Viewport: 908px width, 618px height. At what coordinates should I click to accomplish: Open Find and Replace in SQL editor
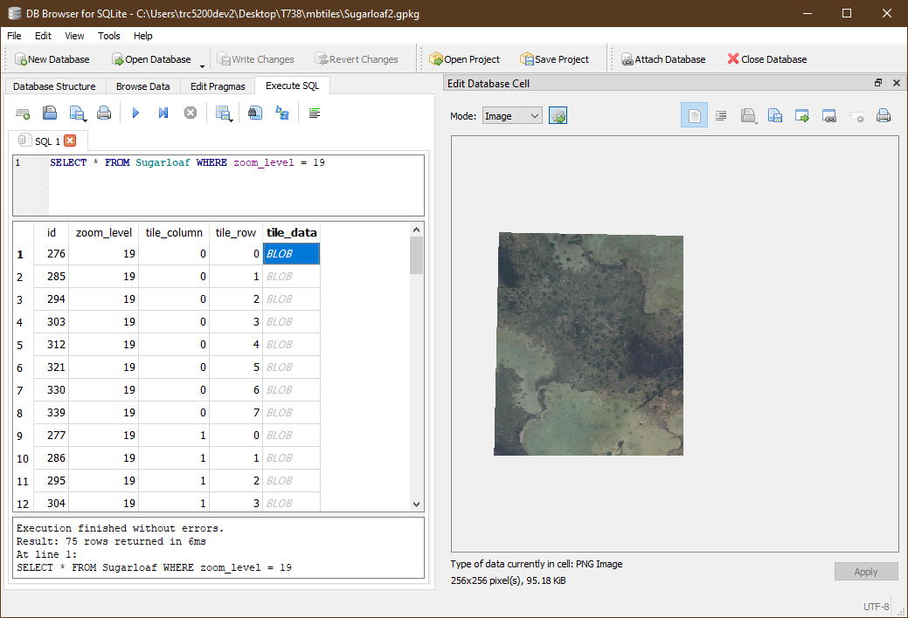281,113
